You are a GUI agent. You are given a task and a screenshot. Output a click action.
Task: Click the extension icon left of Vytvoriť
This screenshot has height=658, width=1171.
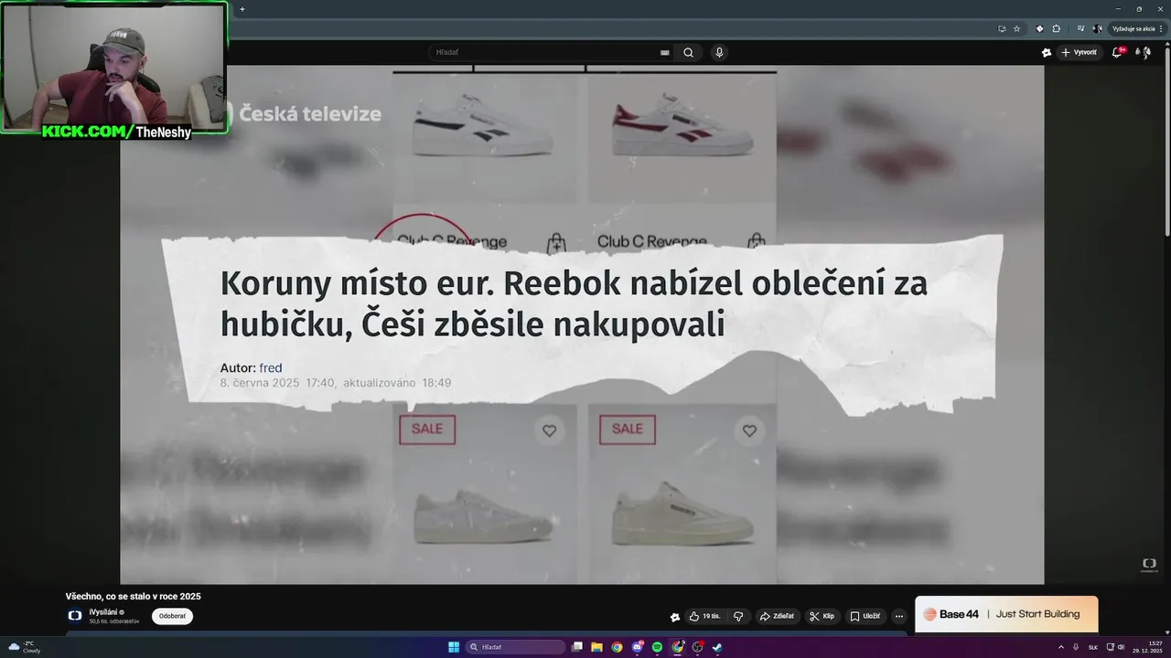[1046, 52]
